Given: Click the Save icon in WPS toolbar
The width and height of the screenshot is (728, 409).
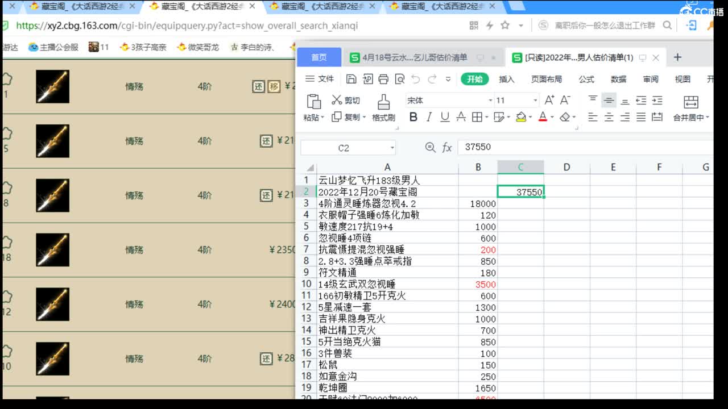Looking at the screenshot, I should coord(351,79).
